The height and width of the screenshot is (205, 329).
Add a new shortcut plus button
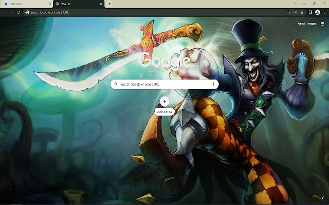point(164,101)
